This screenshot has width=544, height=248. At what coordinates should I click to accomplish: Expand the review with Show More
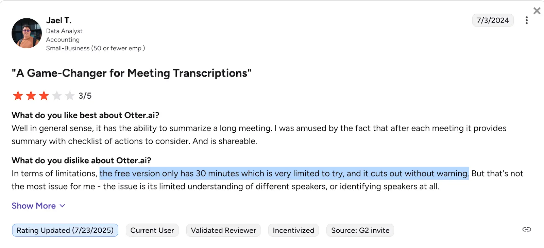(34, 206)
